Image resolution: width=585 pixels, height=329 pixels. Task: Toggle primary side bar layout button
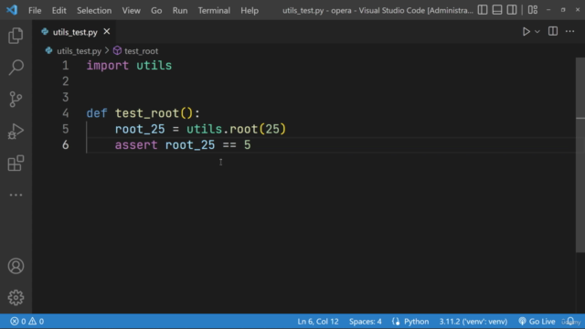point(483,10)
